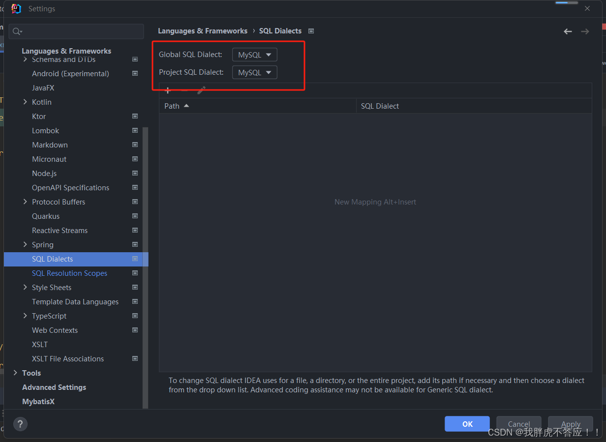Click the Languages & Frameworks section header
Screen dimensions: 606x442
[66, 51]
